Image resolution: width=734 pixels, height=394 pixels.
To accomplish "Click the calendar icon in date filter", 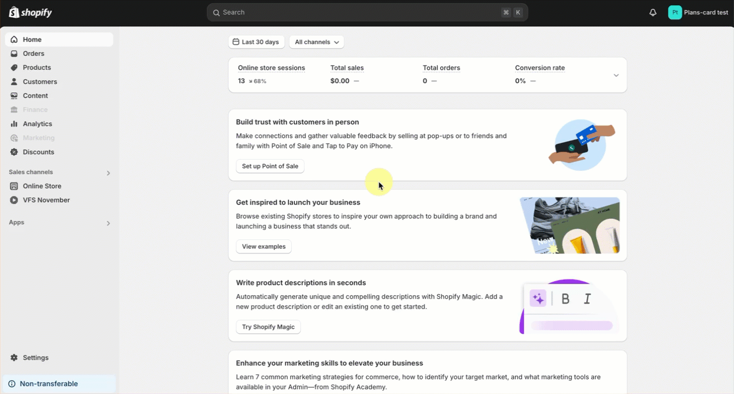I will point(236,42).
